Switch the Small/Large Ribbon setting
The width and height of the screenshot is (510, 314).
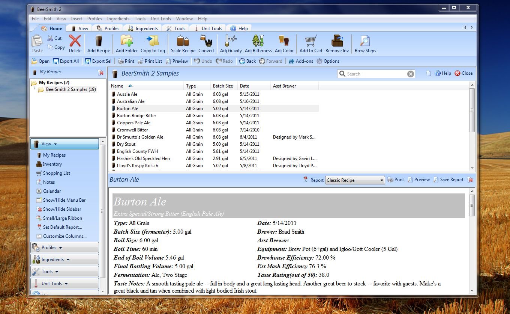62,218
